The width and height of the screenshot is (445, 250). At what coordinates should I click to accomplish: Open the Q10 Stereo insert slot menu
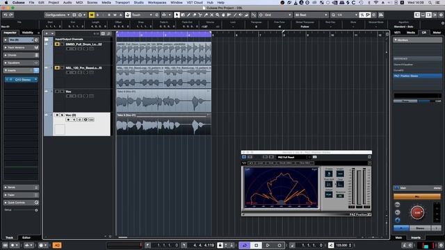coord(35,80)
